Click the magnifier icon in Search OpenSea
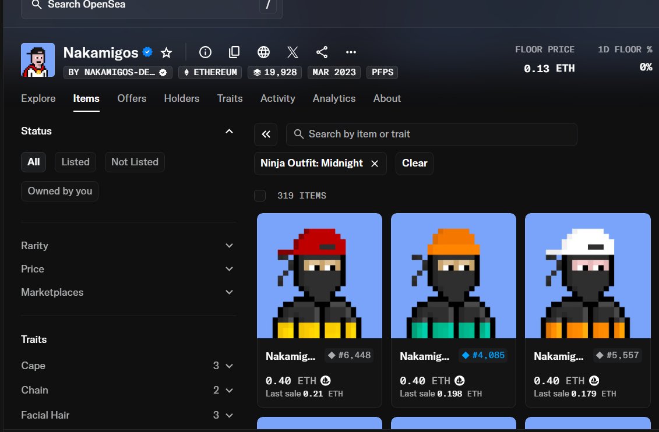The image size is (659, 432). [x=37, y=5]
